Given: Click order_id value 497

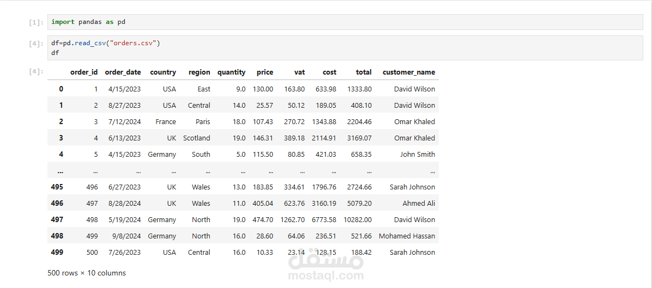Looking at the screenshot, I should point(92,204).
